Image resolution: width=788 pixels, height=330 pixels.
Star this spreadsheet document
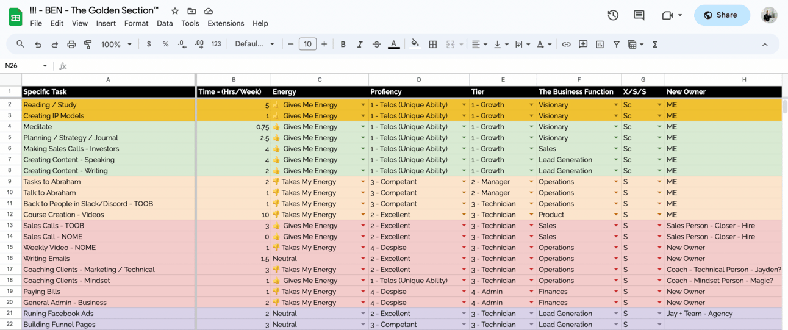coord(175,11)
